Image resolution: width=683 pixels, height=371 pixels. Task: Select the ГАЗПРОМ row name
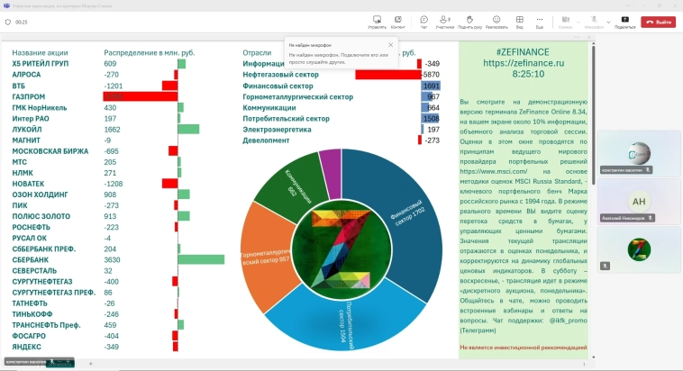29,96
